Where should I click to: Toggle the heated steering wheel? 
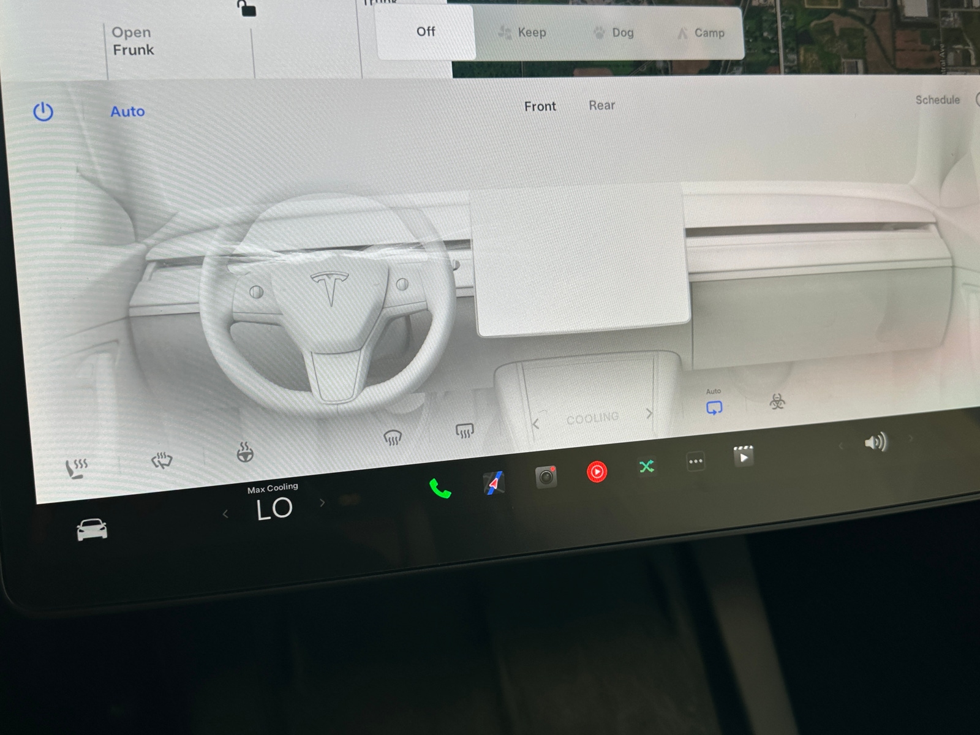(245, 452)
